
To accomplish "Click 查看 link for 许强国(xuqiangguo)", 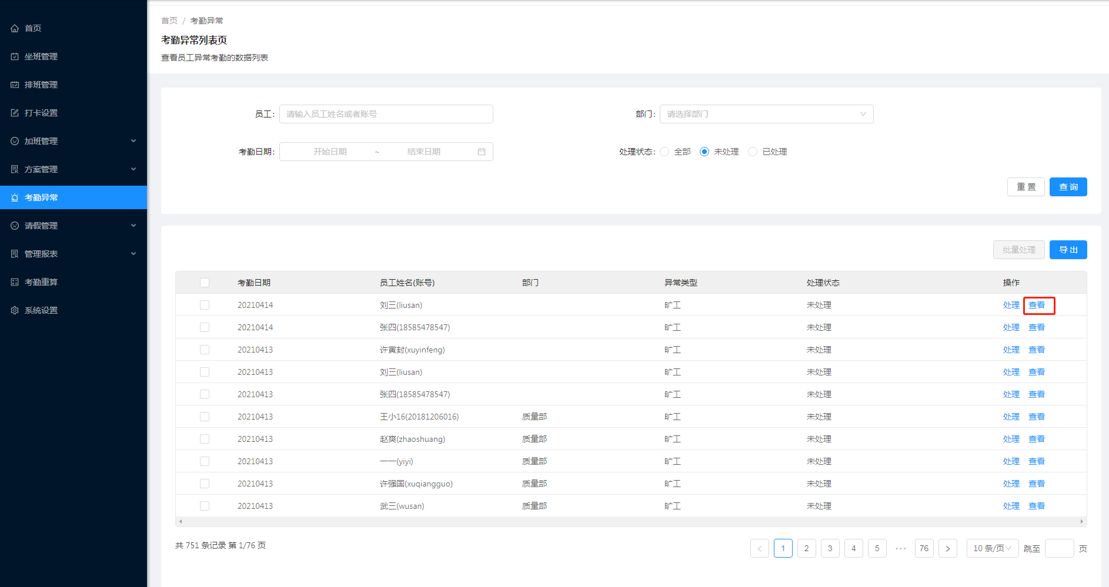I will (1037, 484).
